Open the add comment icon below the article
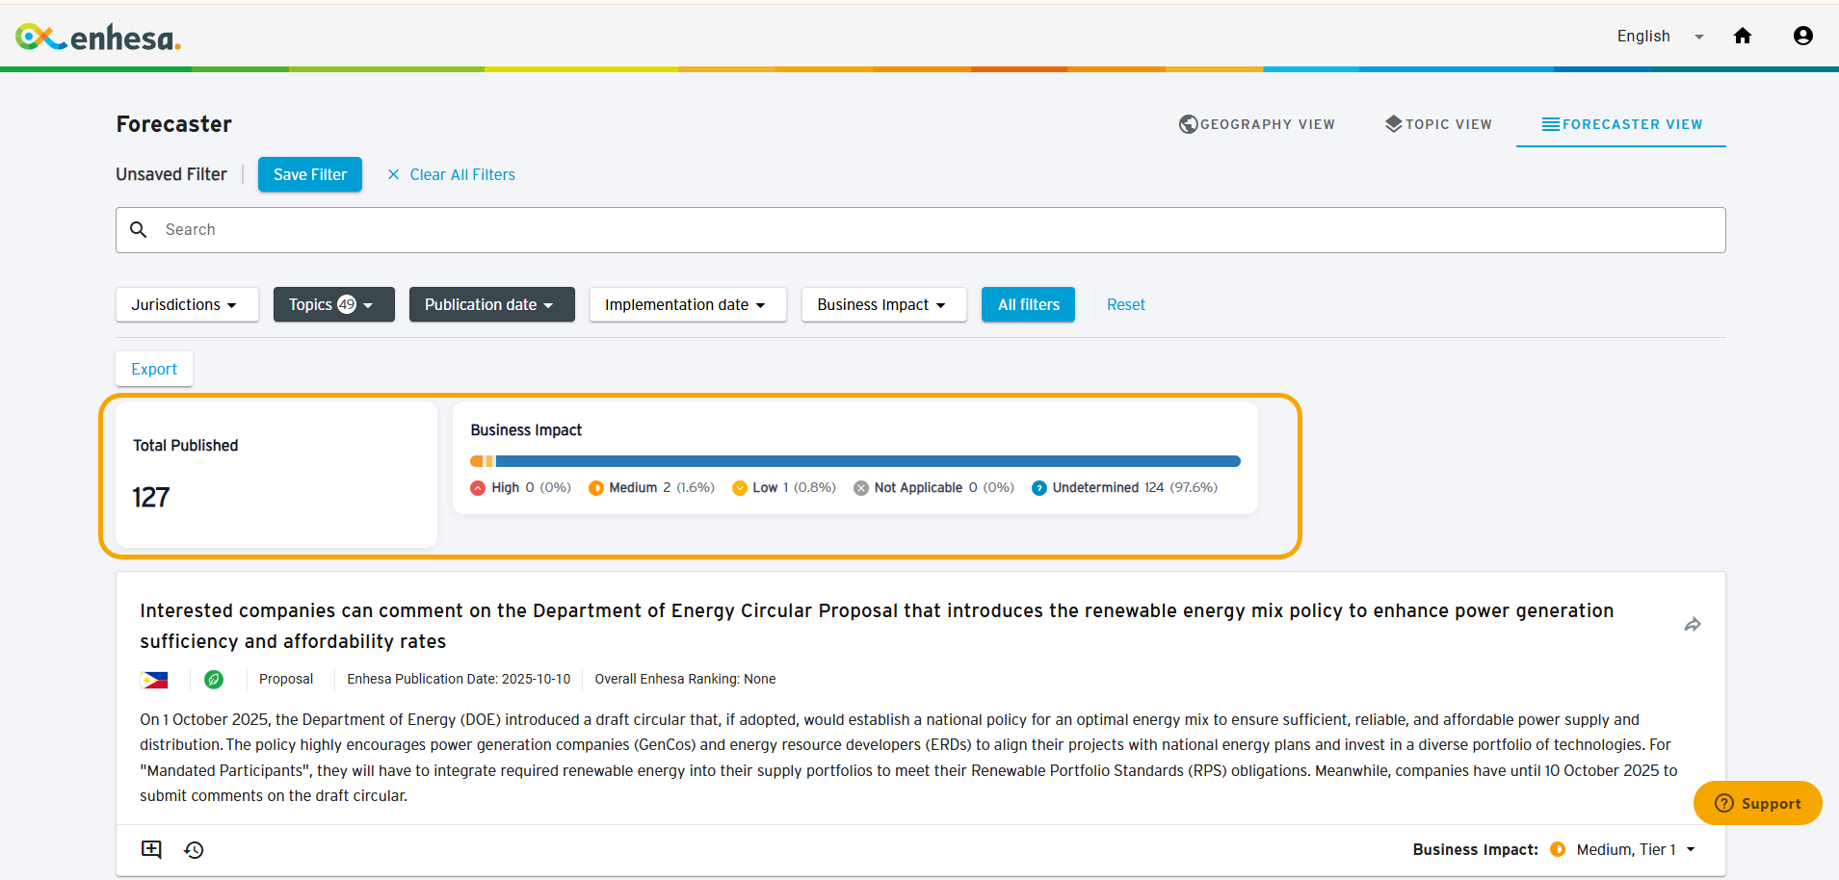Viewport: 1839px width, 880px height. coord(151,849)
